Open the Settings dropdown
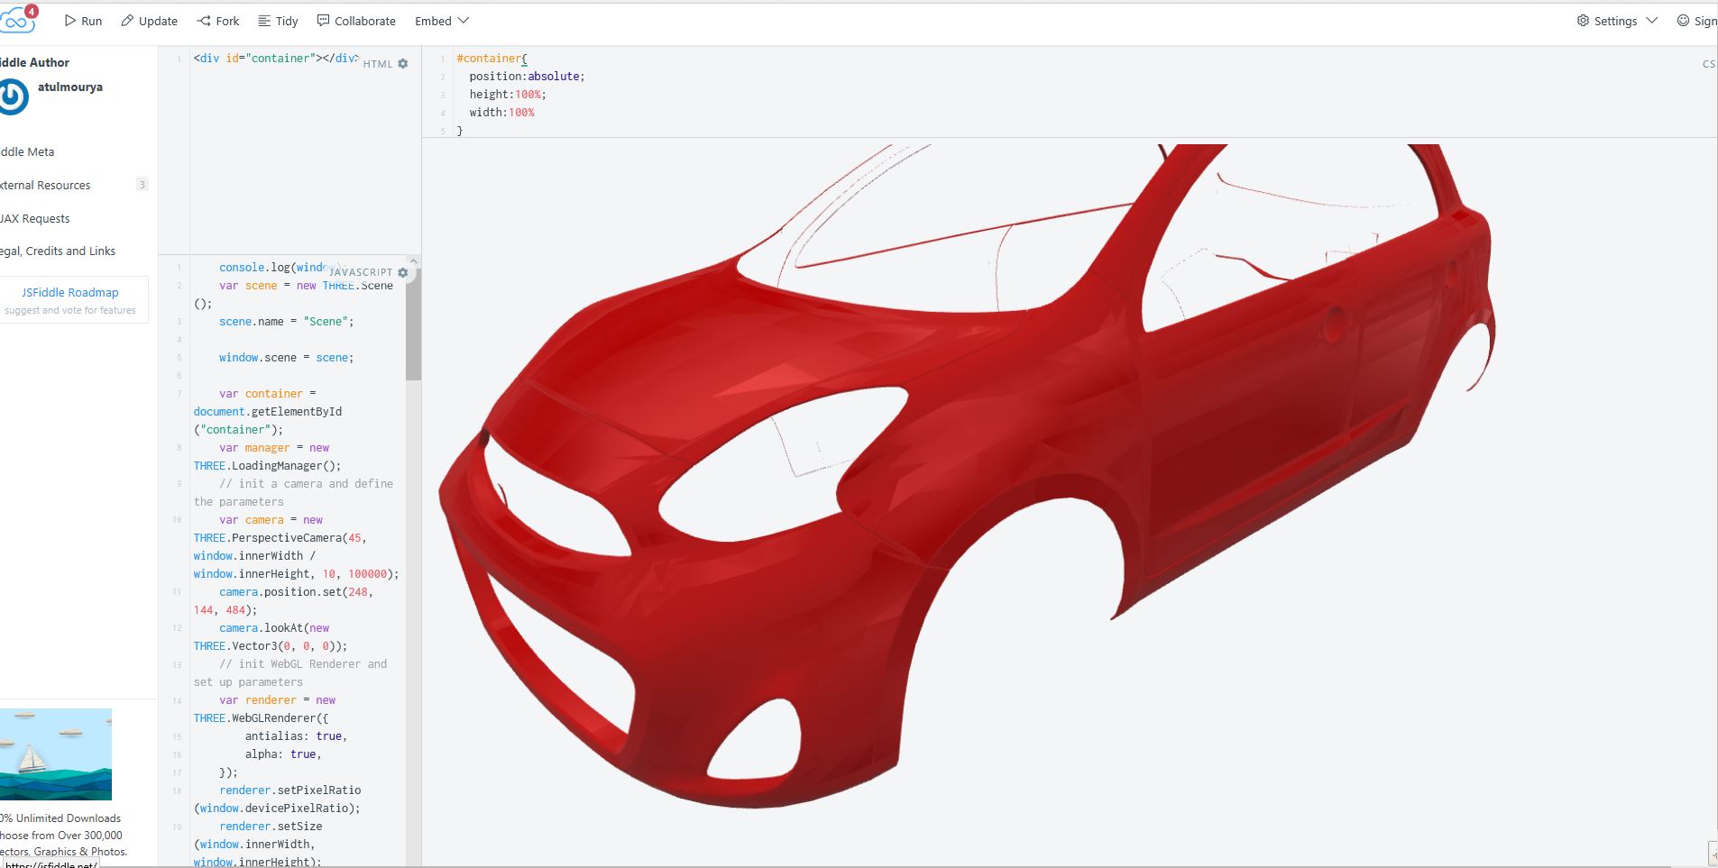The height and width of the screenshot is (868, 1718). (x=1616, y=21)
